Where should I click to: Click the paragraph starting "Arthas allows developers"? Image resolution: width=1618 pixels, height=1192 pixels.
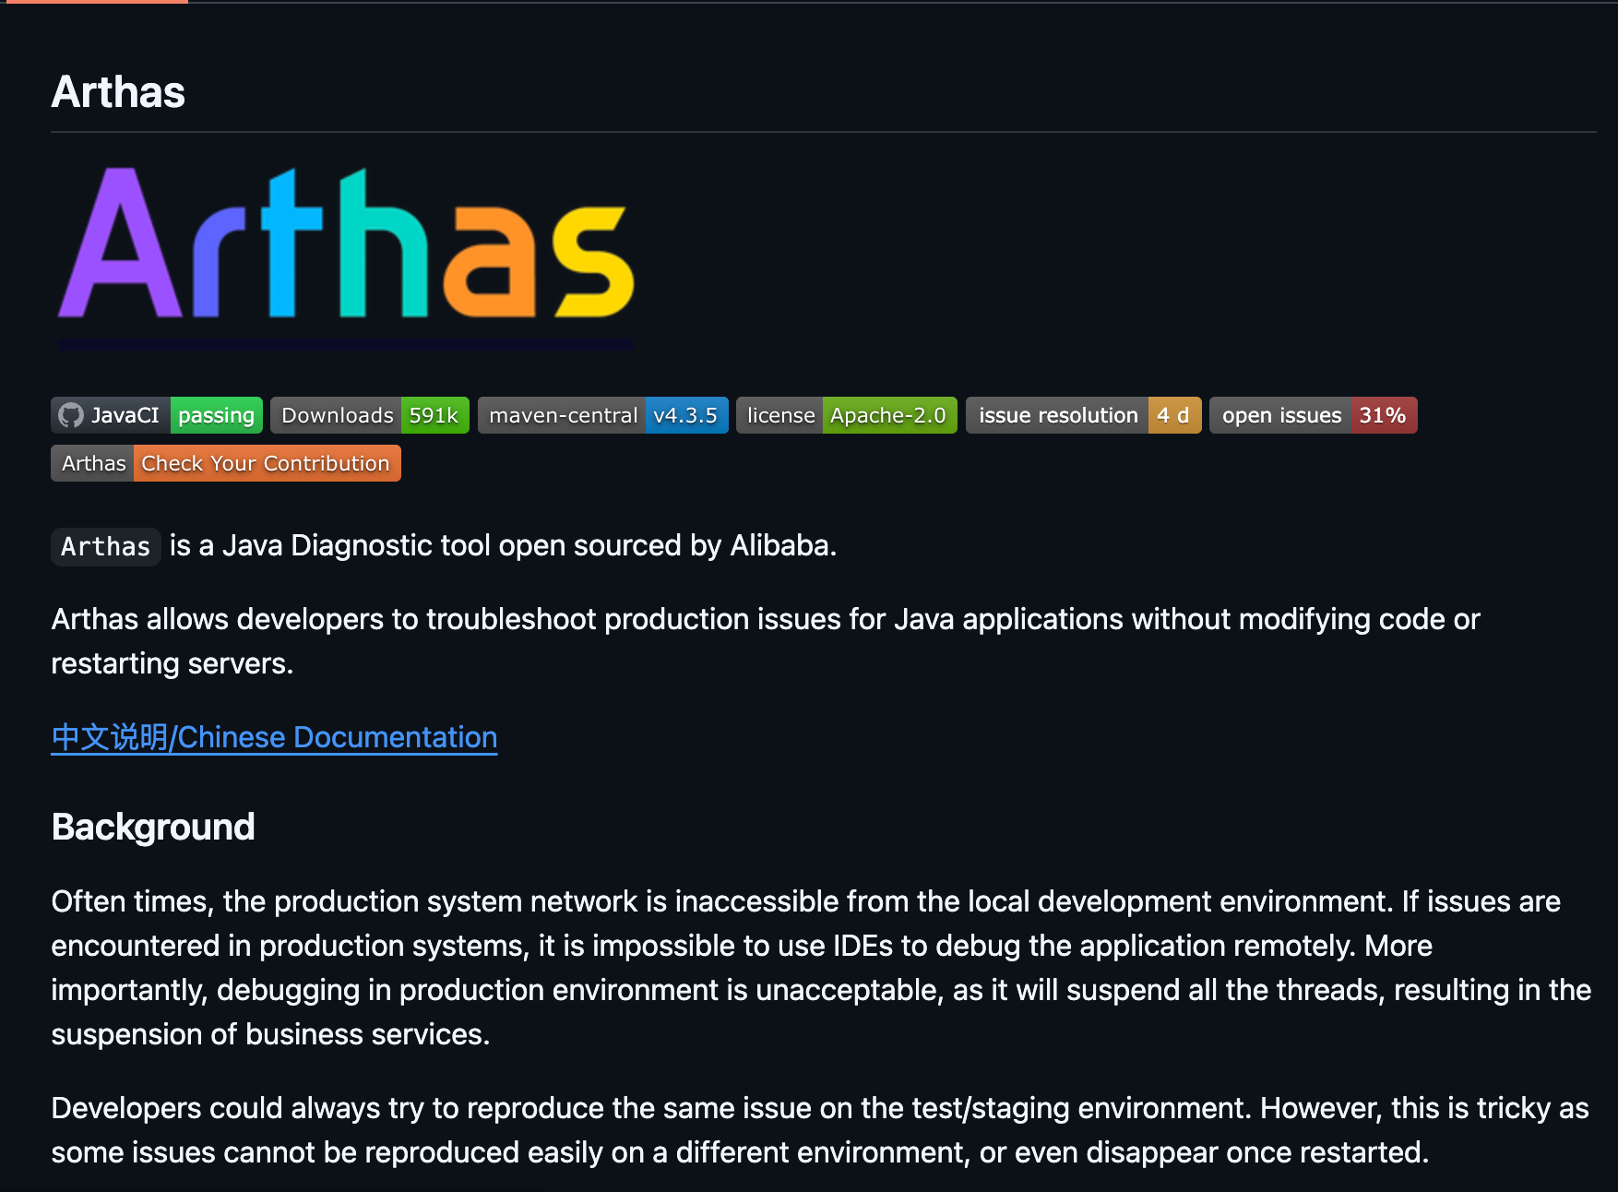pyautogui.click(x=766, y=641)
